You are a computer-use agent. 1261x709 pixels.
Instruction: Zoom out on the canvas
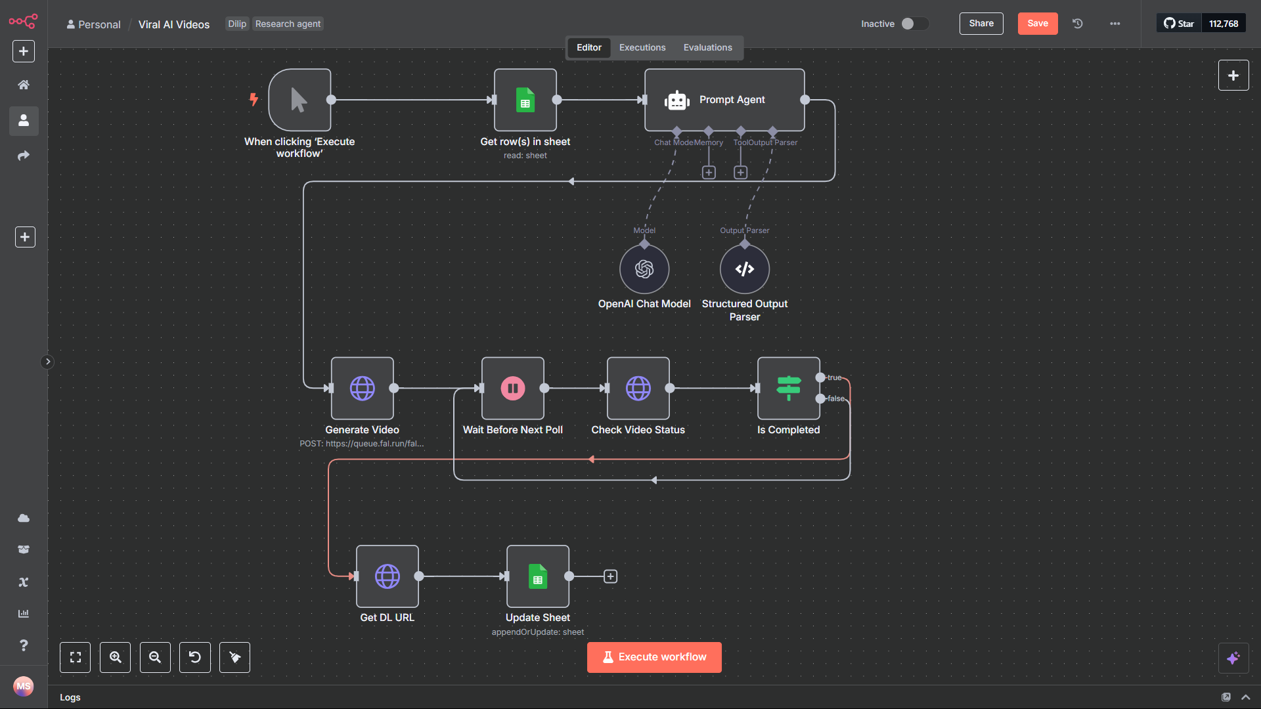155,657
